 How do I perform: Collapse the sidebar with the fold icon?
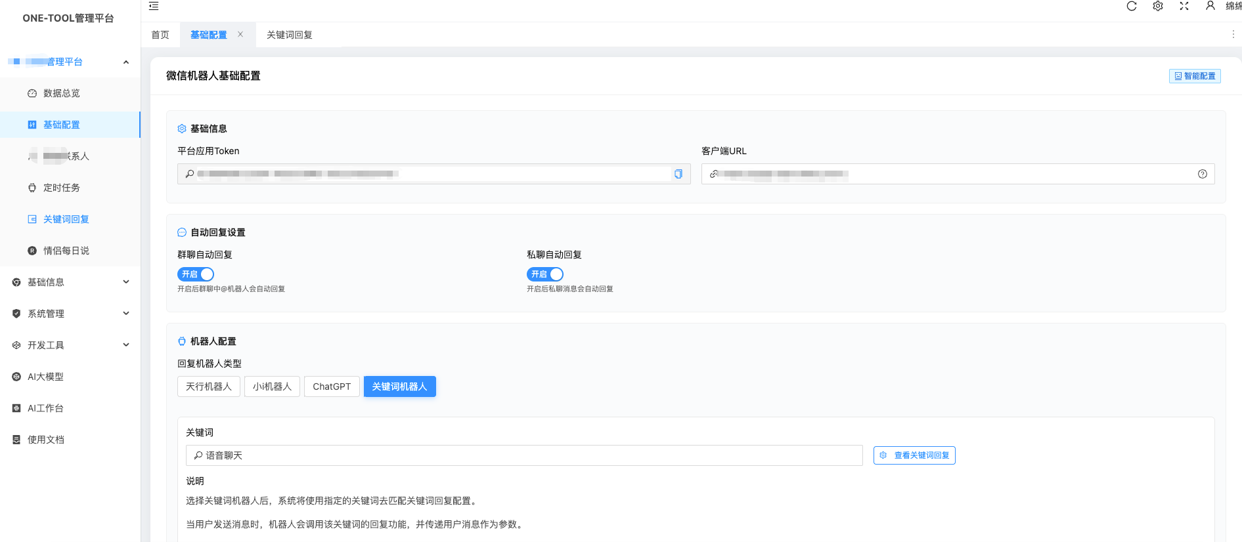(x=154, y=6)
